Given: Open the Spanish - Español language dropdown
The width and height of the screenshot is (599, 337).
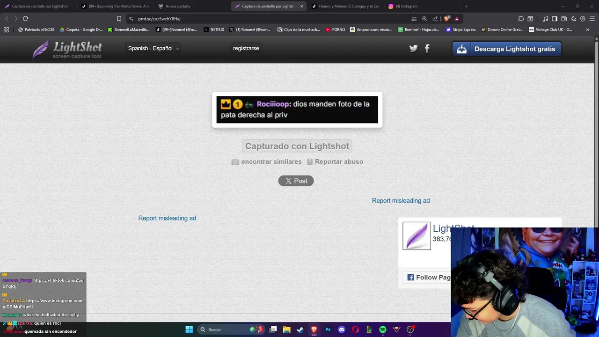Looking at the screenshot, I should 153,48.
